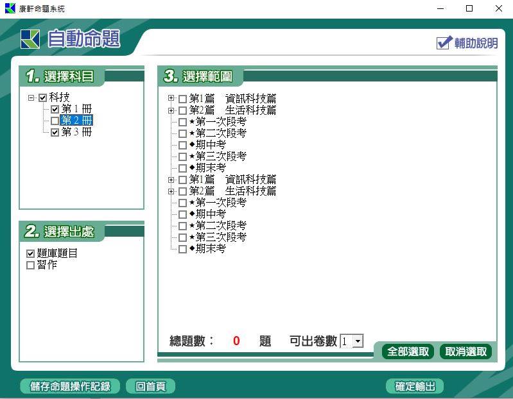Expand the topmost 第1篇 資訊科技篇 node
The image size is (513, 399).
click(171, 98)
